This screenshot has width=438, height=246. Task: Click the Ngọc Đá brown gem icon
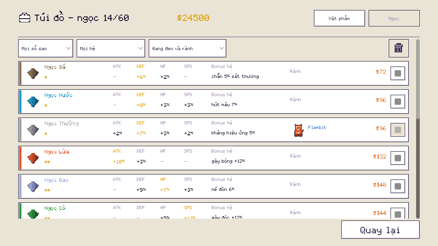coord(33,74)
